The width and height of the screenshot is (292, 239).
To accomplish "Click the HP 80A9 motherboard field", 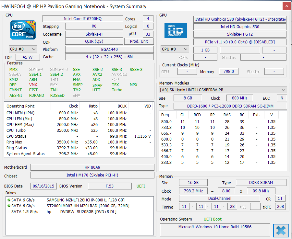I will coord(92,167).
